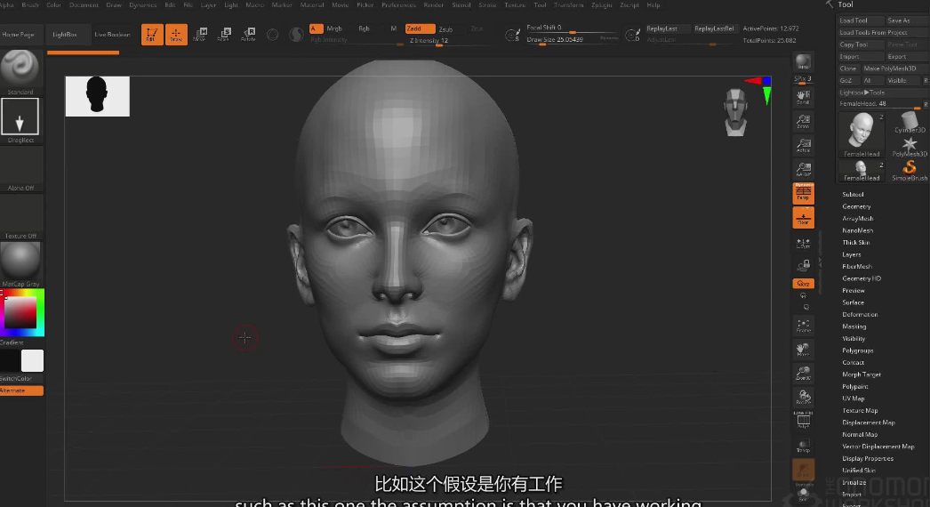Open the Brush menu
The width and height of the screenshot is (930, 507).
tap(29, 4)
